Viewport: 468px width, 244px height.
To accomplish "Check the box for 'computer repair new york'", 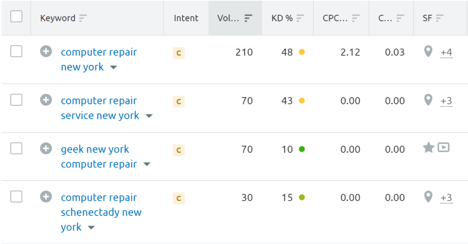I will click(16, 51).
